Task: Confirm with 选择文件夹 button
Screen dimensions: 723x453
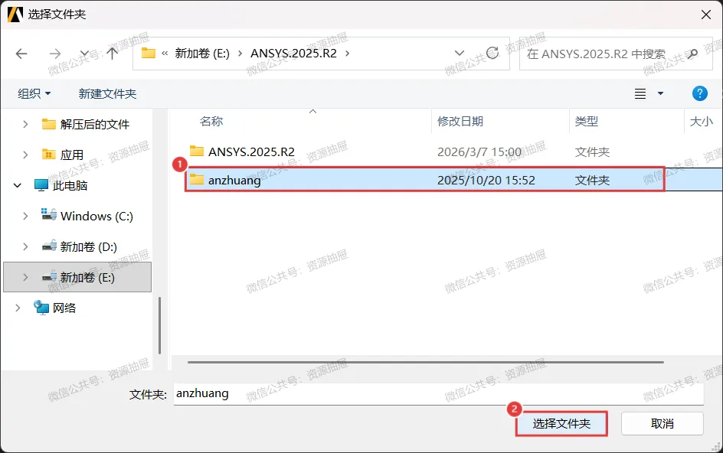Action: [561, 423]
